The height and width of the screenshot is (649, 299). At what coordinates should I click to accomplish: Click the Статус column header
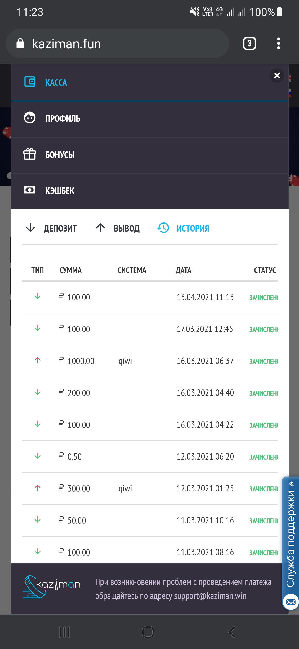[x=265, y=270]
